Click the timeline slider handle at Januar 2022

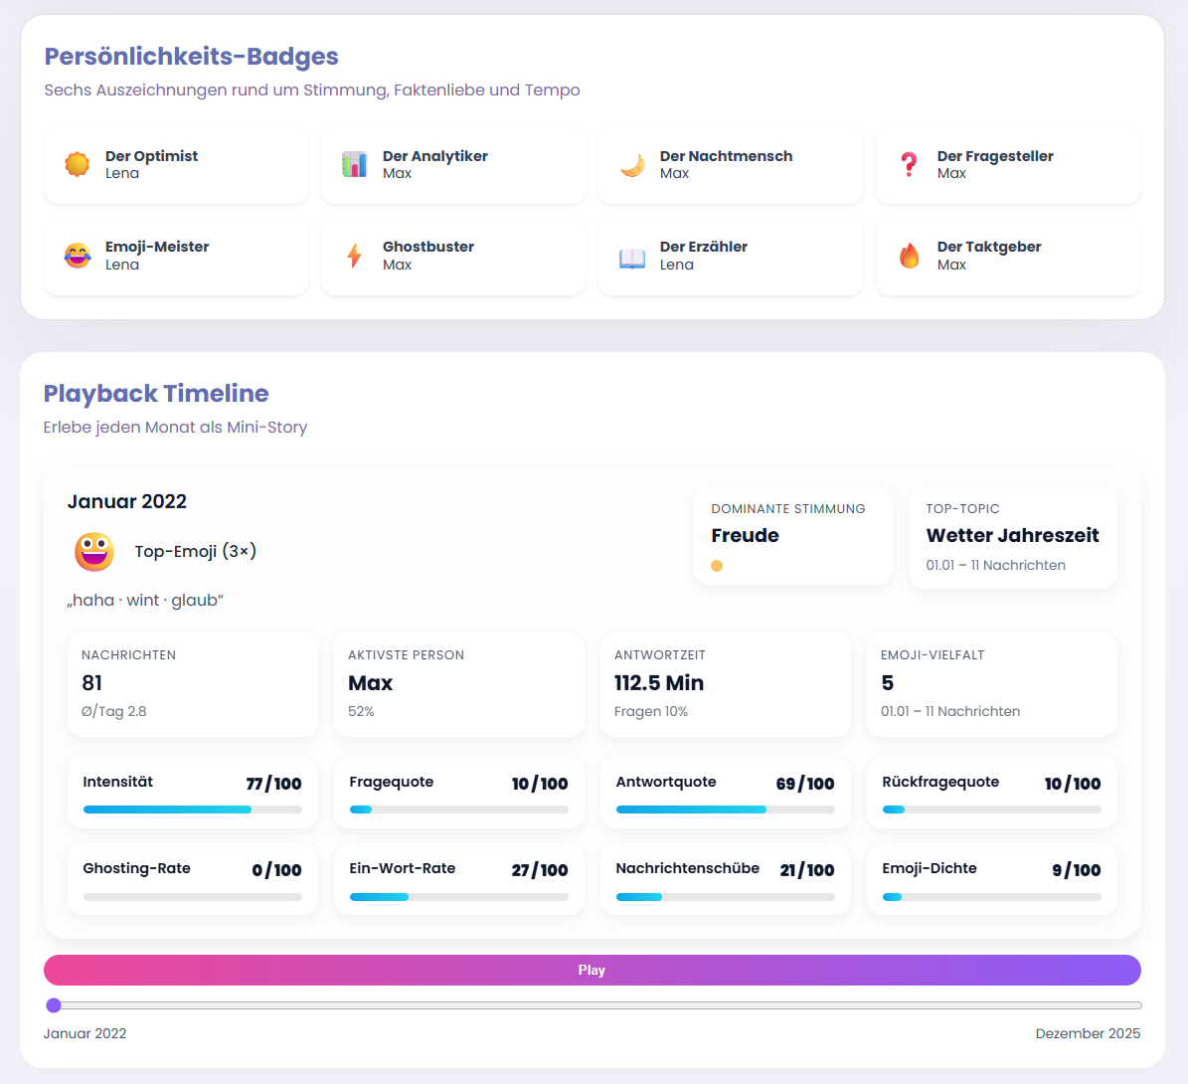54,1005
